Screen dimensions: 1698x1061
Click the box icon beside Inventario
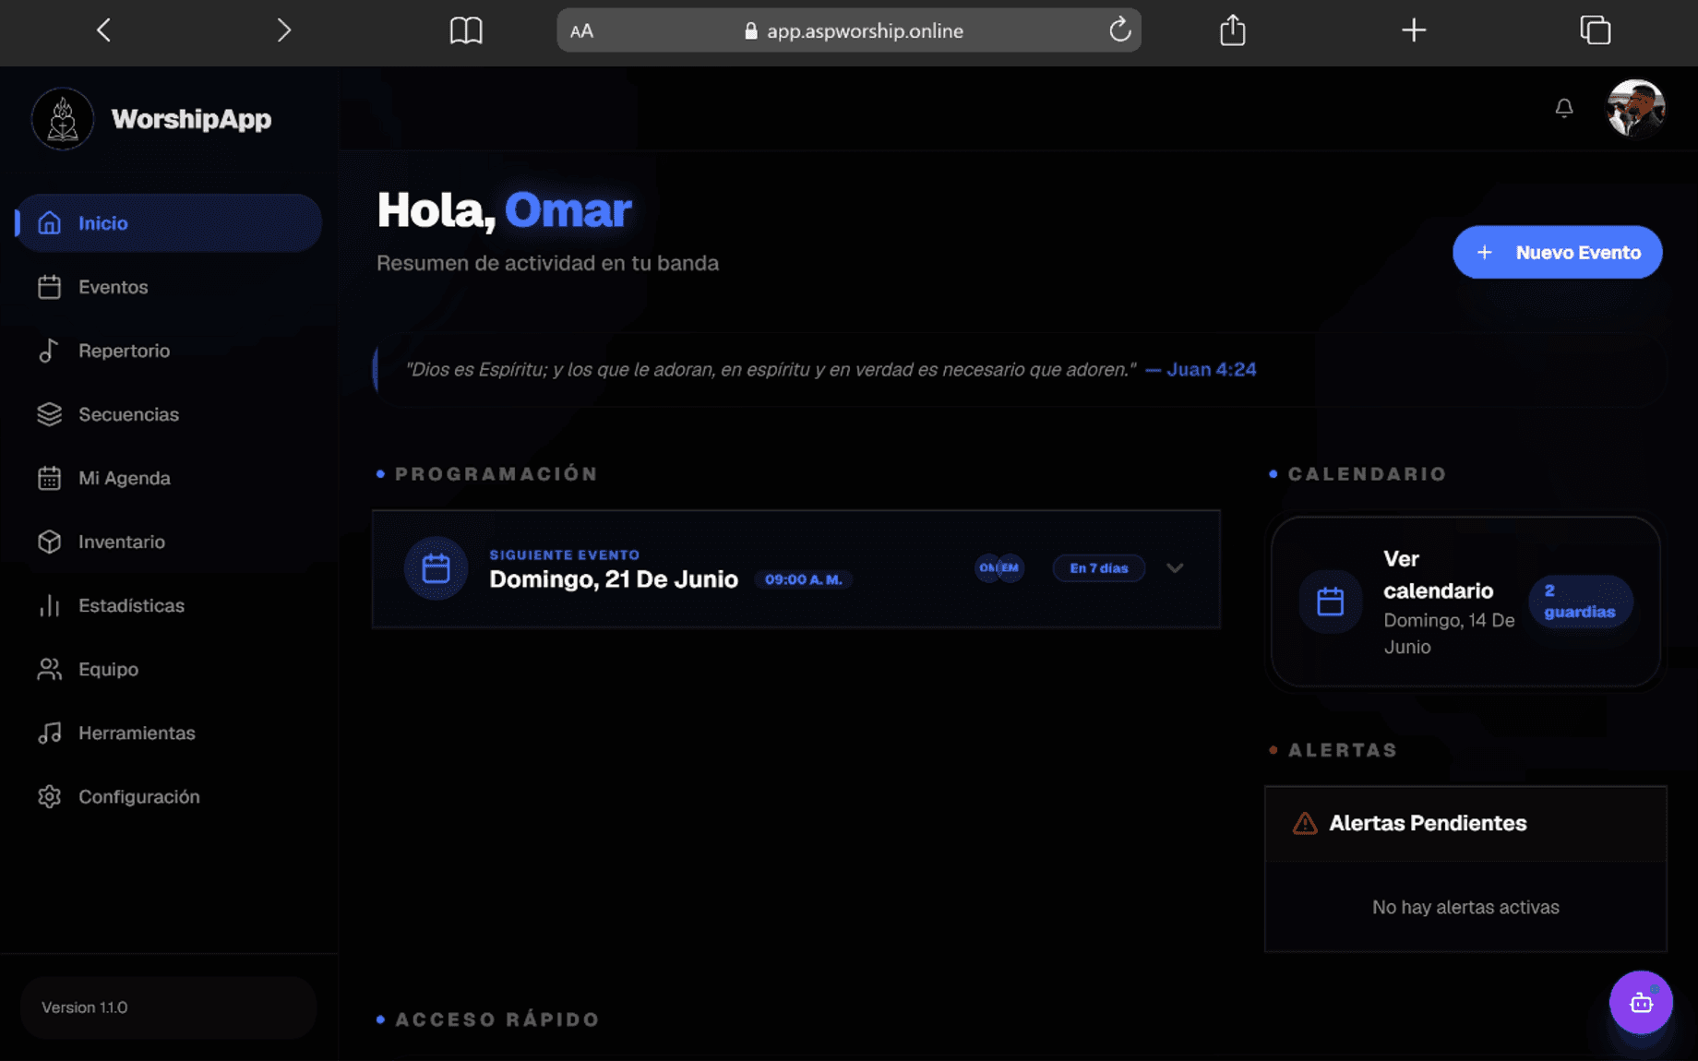click(49, 542)
